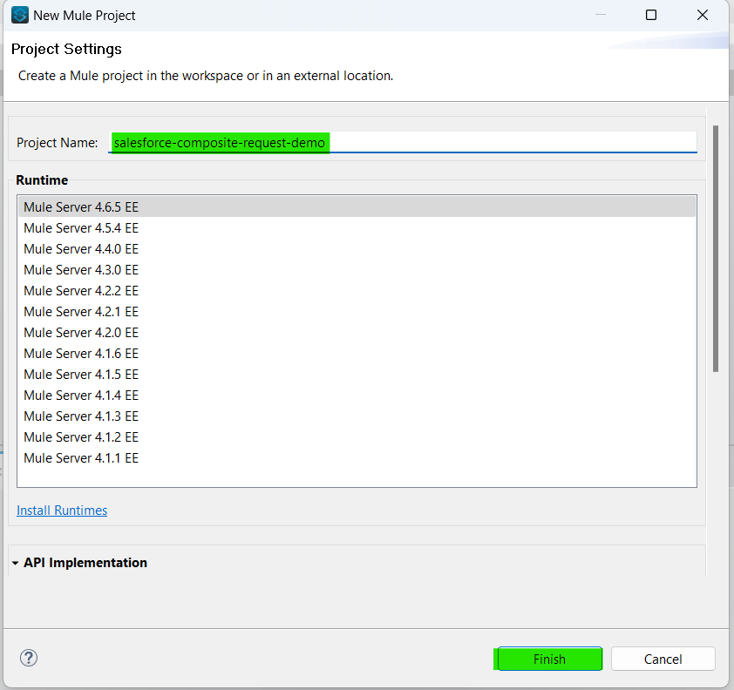Viewport: 734px width, 690px height.
Task: Select Mule Server 4.2.2 EE
Action: click(x=81, y=291)
